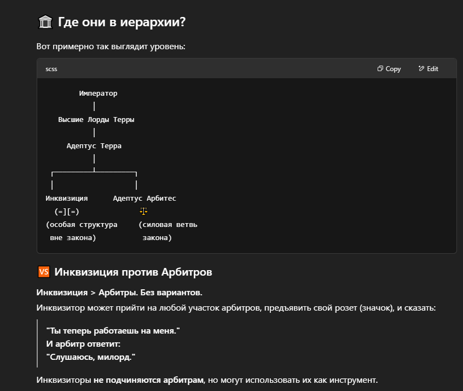The image size is (463, 391).
Task: Click 'Адептус Арбитес' in the diagram
Action: pos(144,199)
